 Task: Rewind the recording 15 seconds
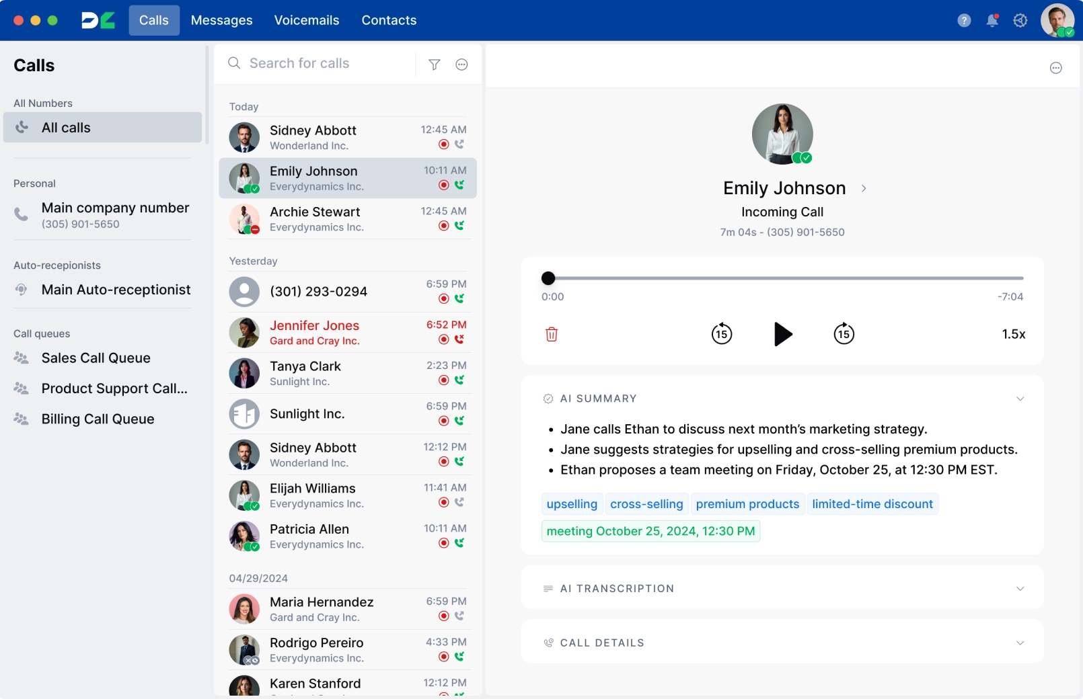[722, 333]
